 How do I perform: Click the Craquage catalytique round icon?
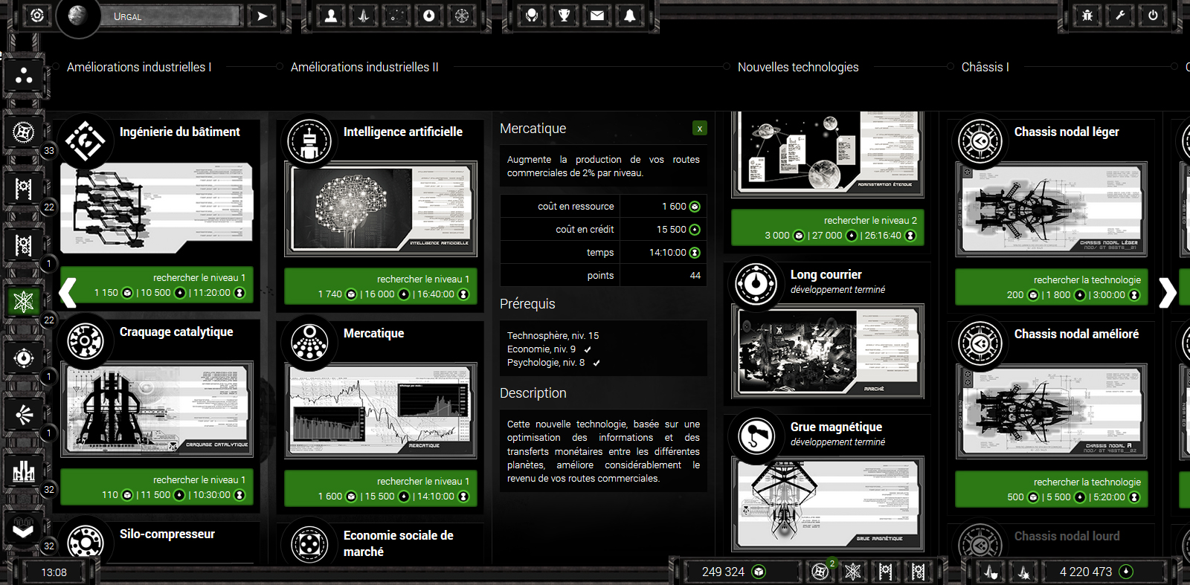coord(86,342)
